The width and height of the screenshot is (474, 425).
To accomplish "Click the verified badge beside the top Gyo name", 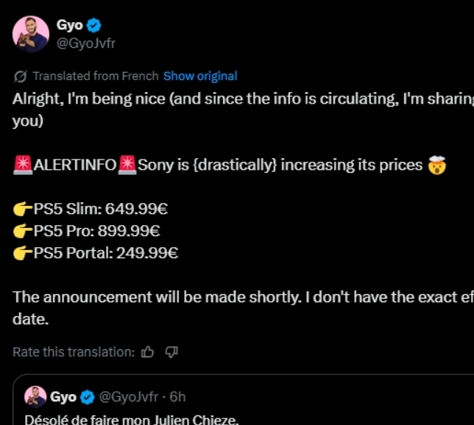I will click(93, 26).
